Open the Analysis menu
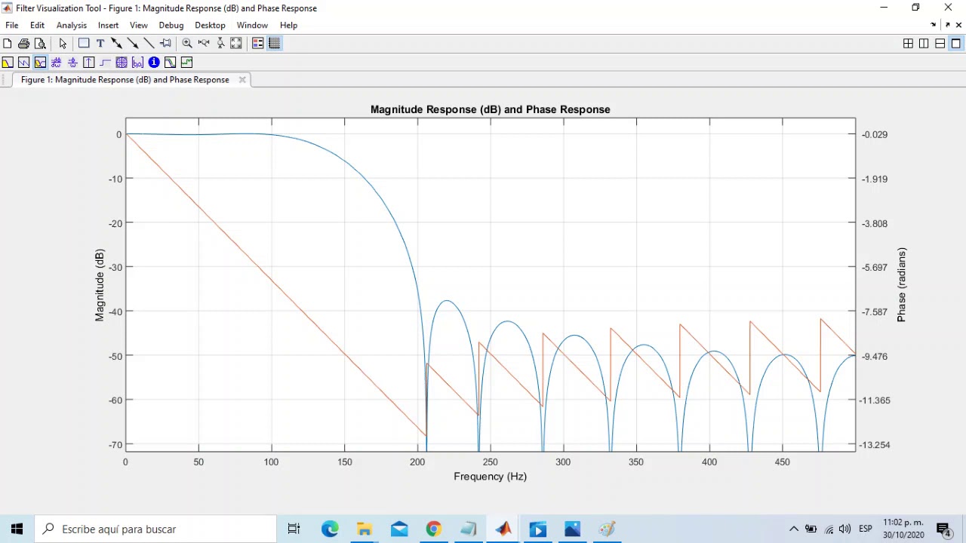This screenshot has width=966, height=543. (72, 25)
